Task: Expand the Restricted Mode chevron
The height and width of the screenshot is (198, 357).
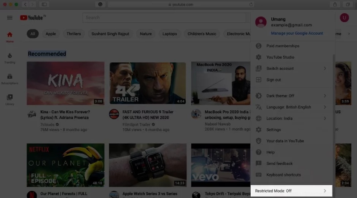Action: [x=325, y=191]
